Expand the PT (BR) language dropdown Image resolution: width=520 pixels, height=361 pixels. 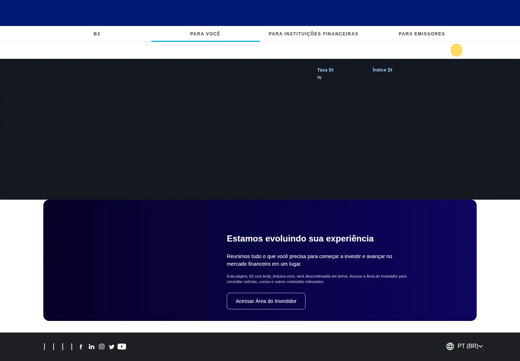click(x=470, y=346)
